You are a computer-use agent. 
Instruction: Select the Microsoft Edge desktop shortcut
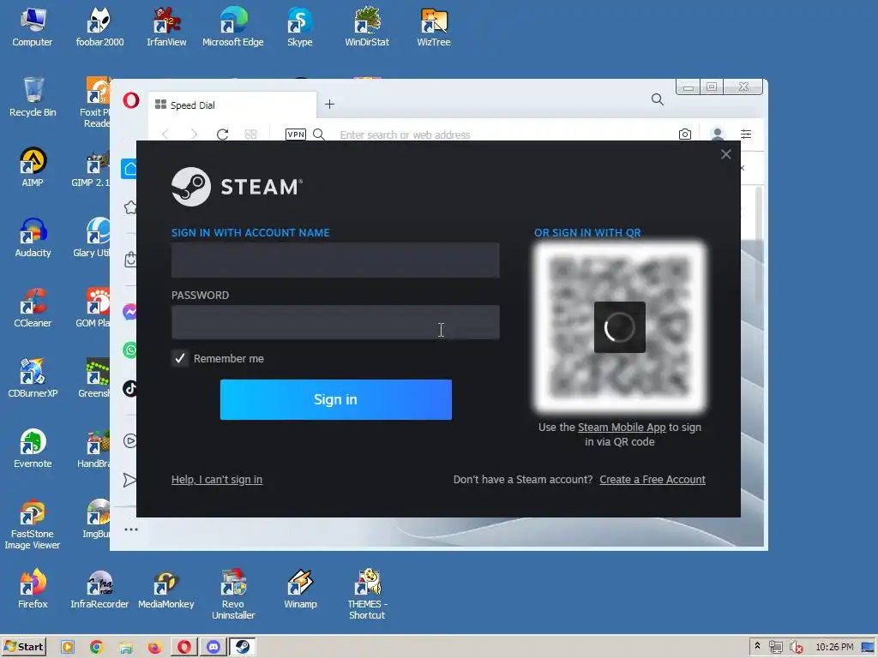(233, 27)
